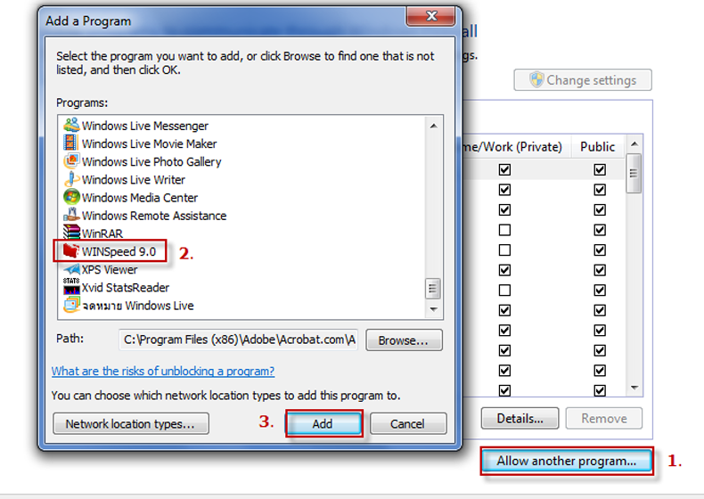Select Windows Live Writer in the list

pyautogui.click(x=133, y=180)
